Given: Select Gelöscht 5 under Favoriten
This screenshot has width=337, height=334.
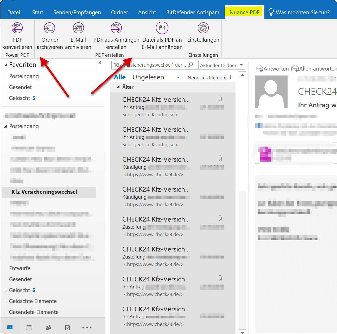Looking at the screenshot, I should (x=22, y=98).
